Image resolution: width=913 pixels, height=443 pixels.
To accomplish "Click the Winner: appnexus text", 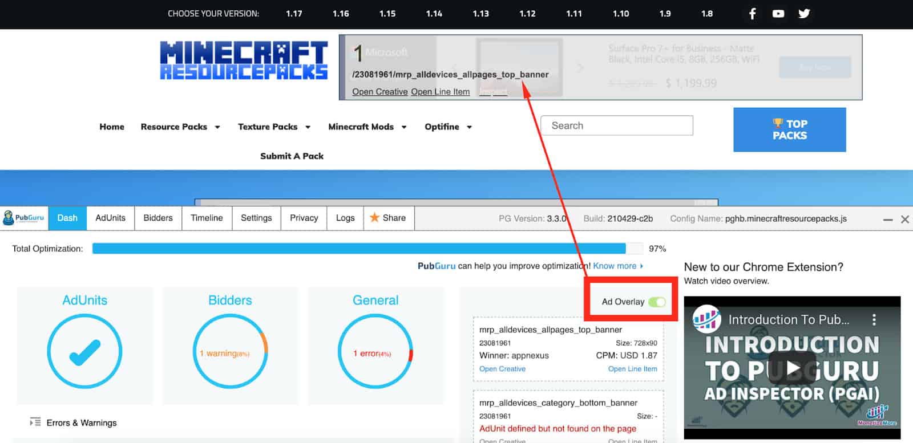I will pos(514,355).
